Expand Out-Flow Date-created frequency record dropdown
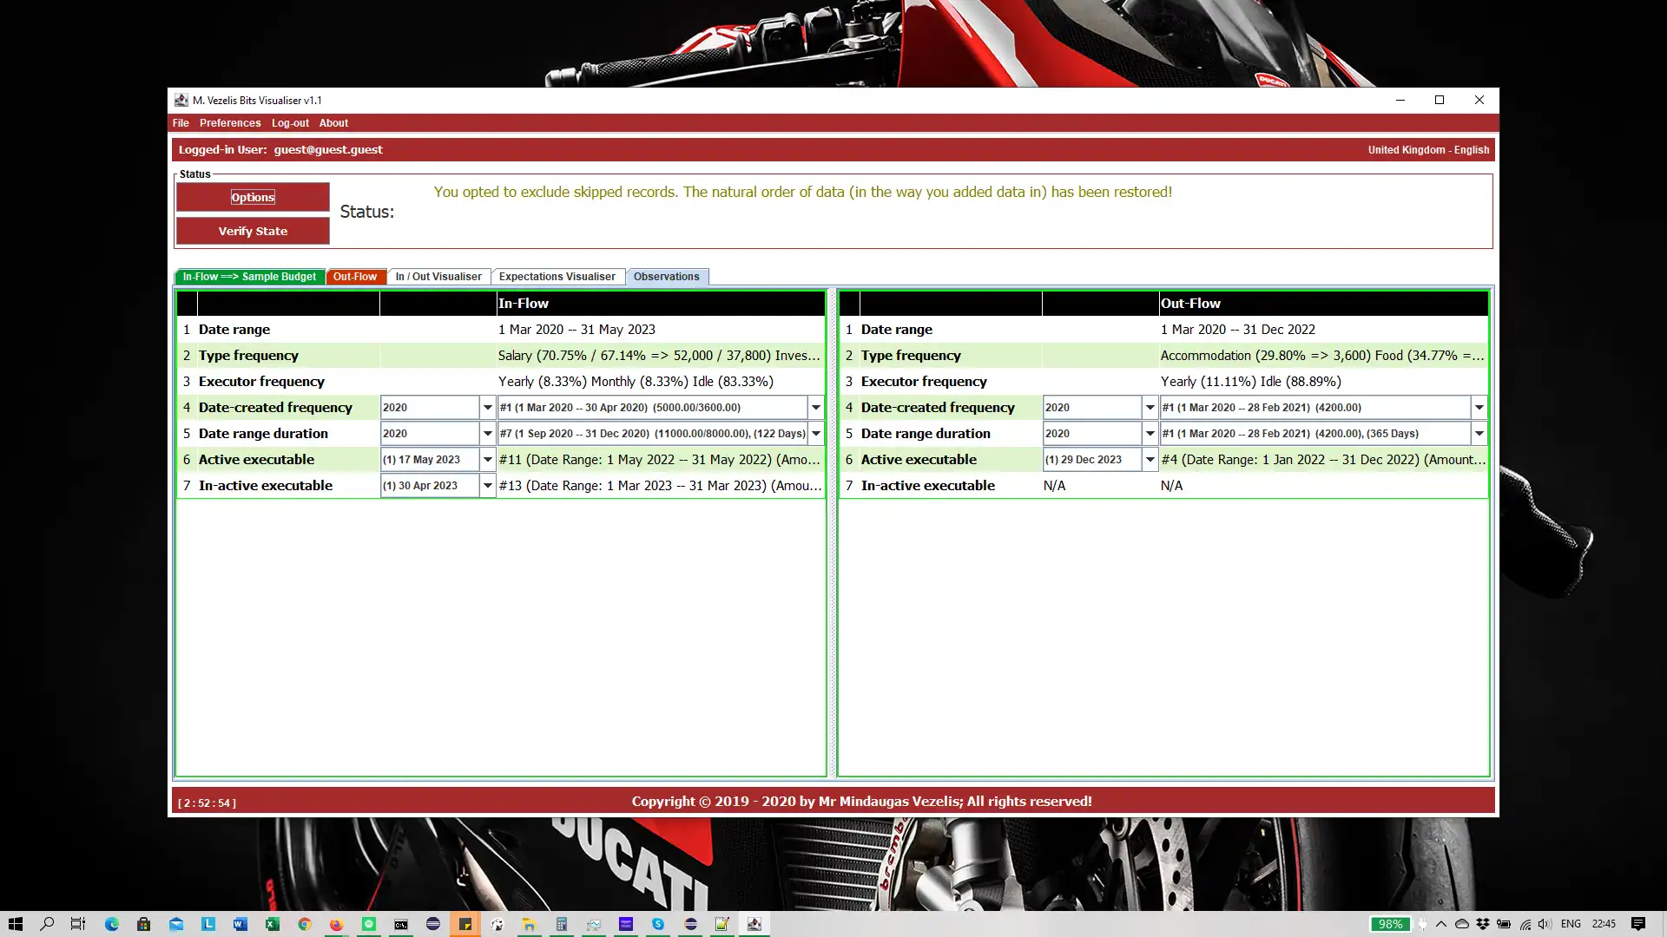This screenshot has height=937, width=1667. tap(1479, 408)
